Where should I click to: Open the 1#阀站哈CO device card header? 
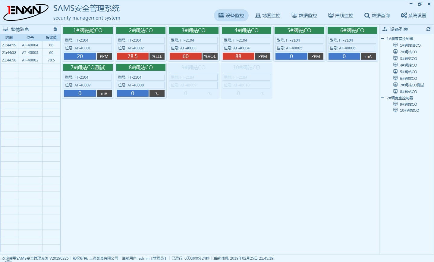88,30
